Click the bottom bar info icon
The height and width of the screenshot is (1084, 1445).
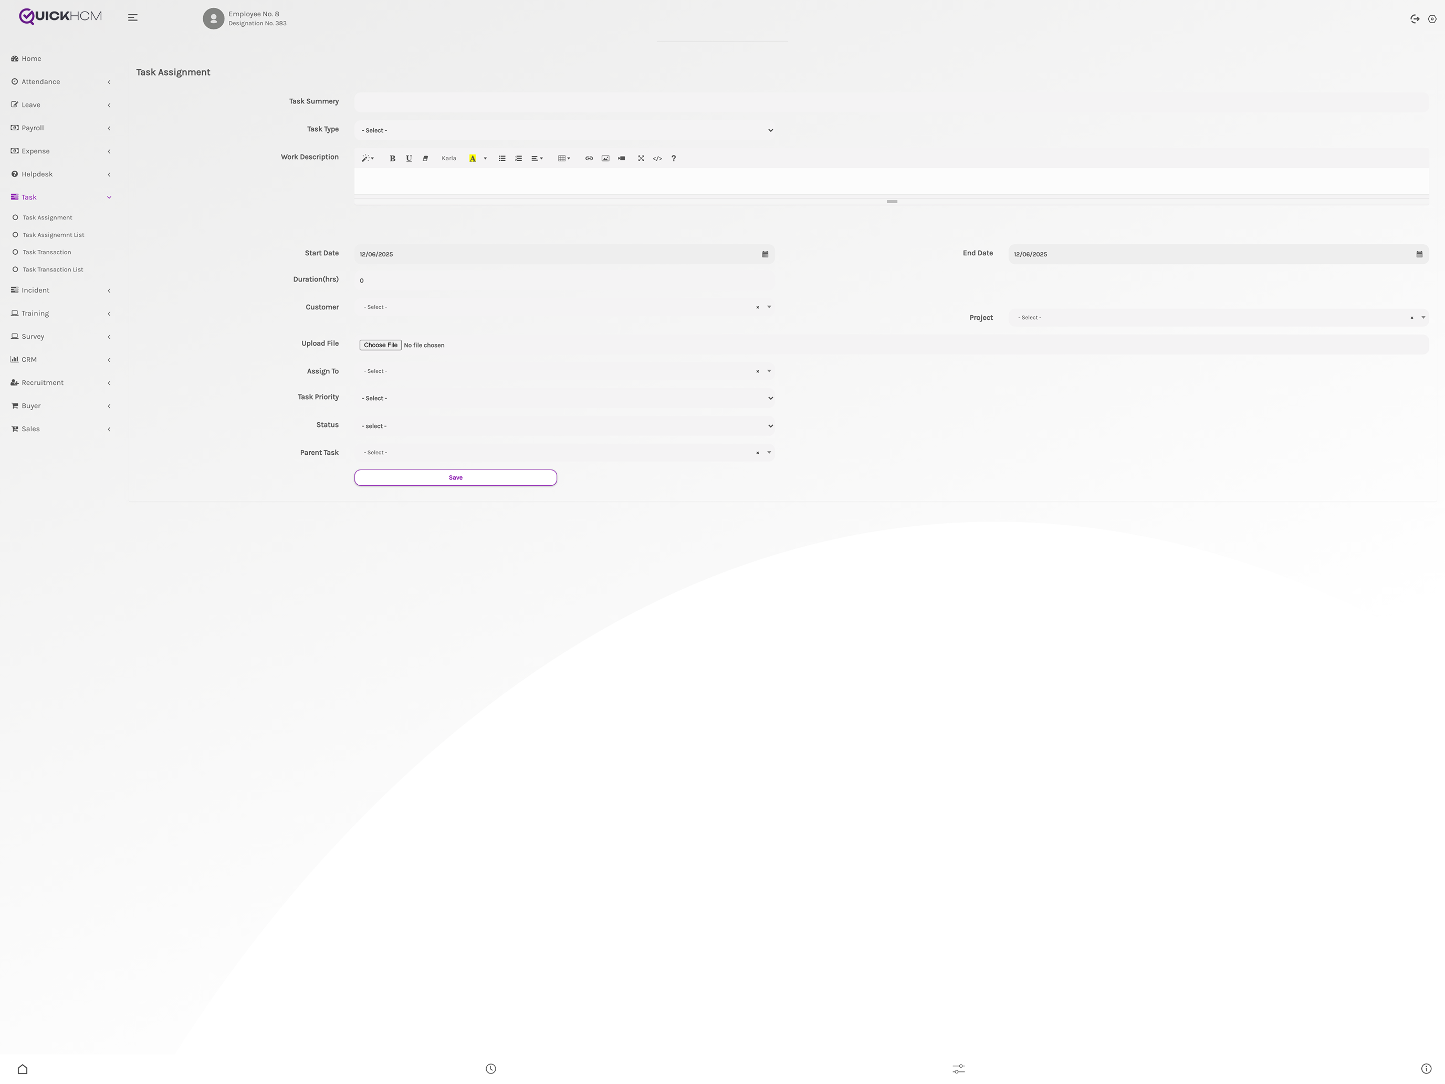coord(1426,1069)
